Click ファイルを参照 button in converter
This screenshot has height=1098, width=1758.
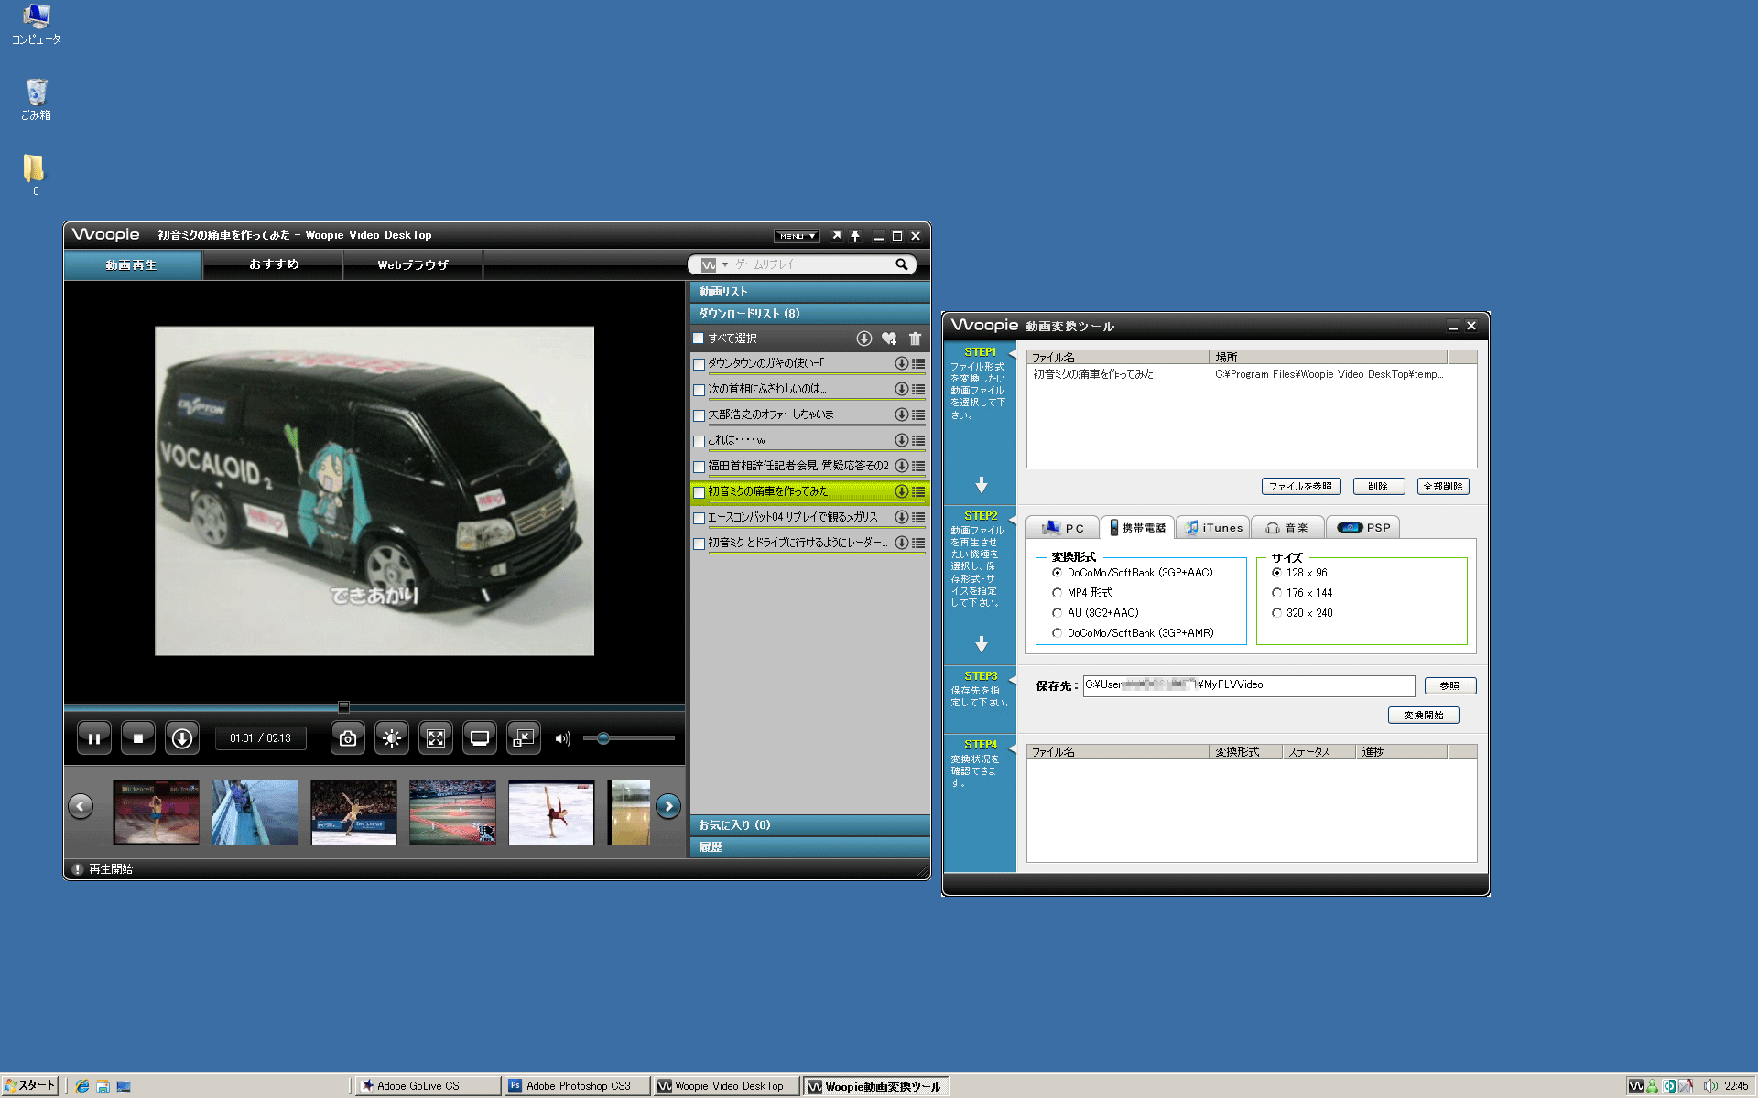(1300, 487)
